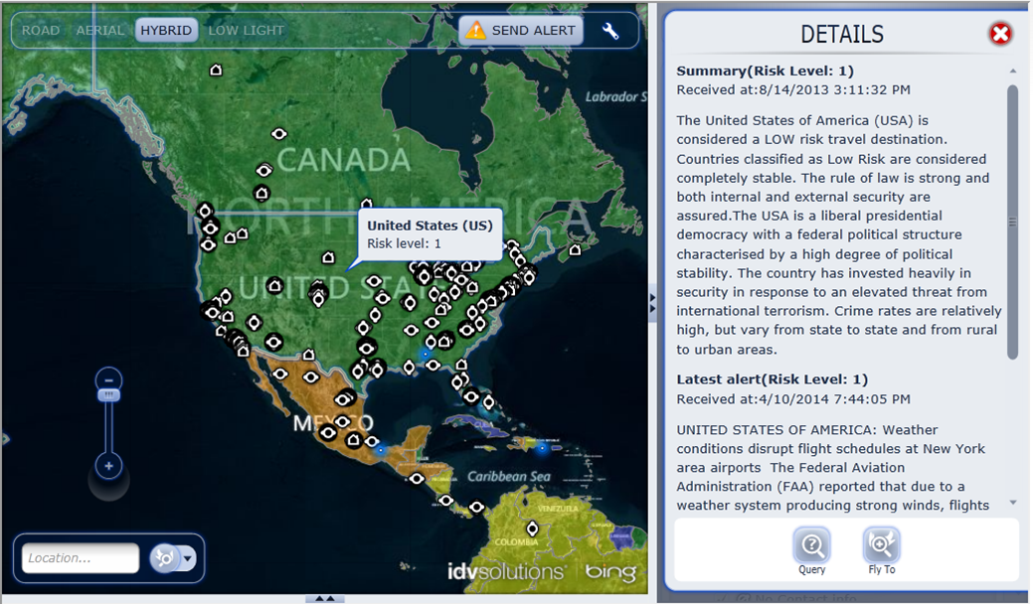Screen dimensions: 1033x604
Task: Click the Query magnifier icon
Action: (x=811, y=545)
